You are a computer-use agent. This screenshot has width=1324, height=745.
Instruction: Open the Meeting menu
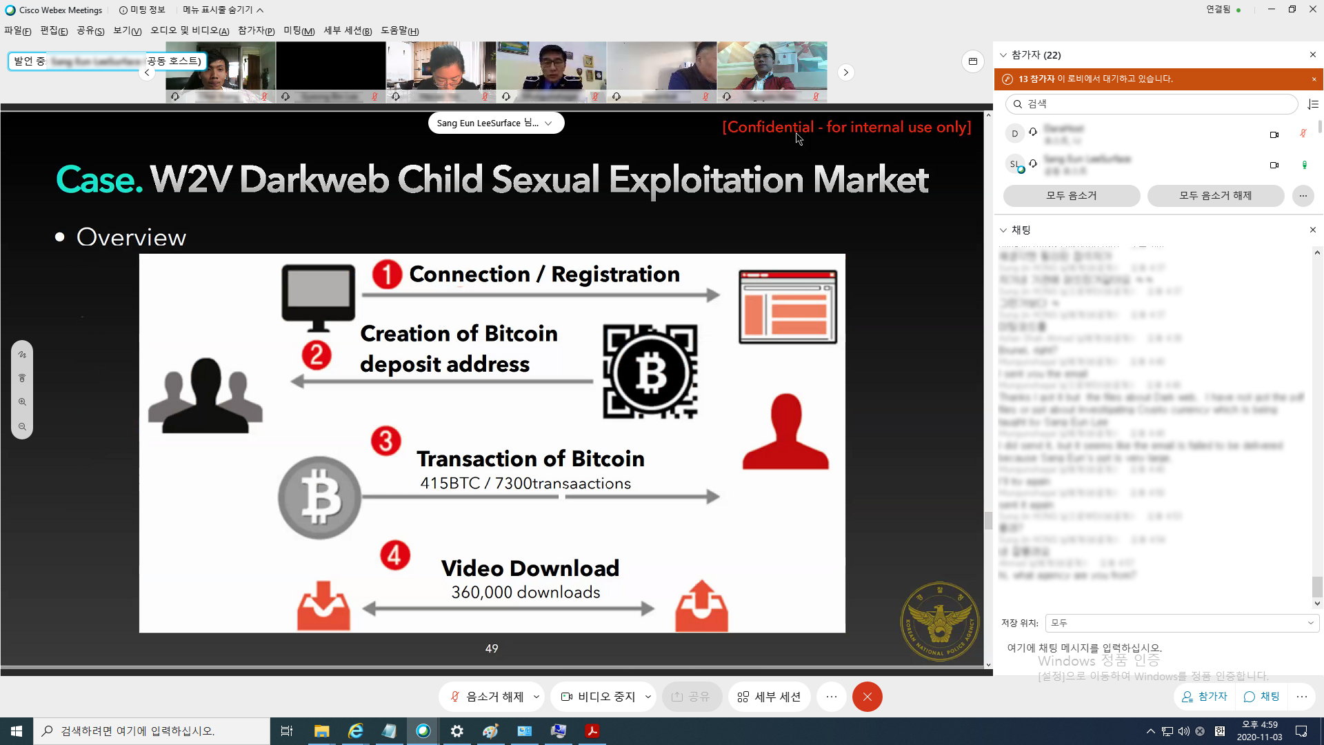point(299,30)
